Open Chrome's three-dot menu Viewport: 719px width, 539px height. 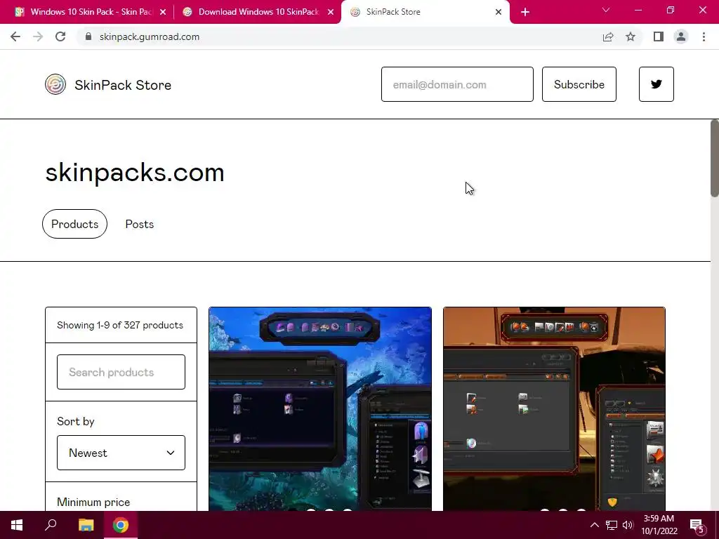[704, 36]
